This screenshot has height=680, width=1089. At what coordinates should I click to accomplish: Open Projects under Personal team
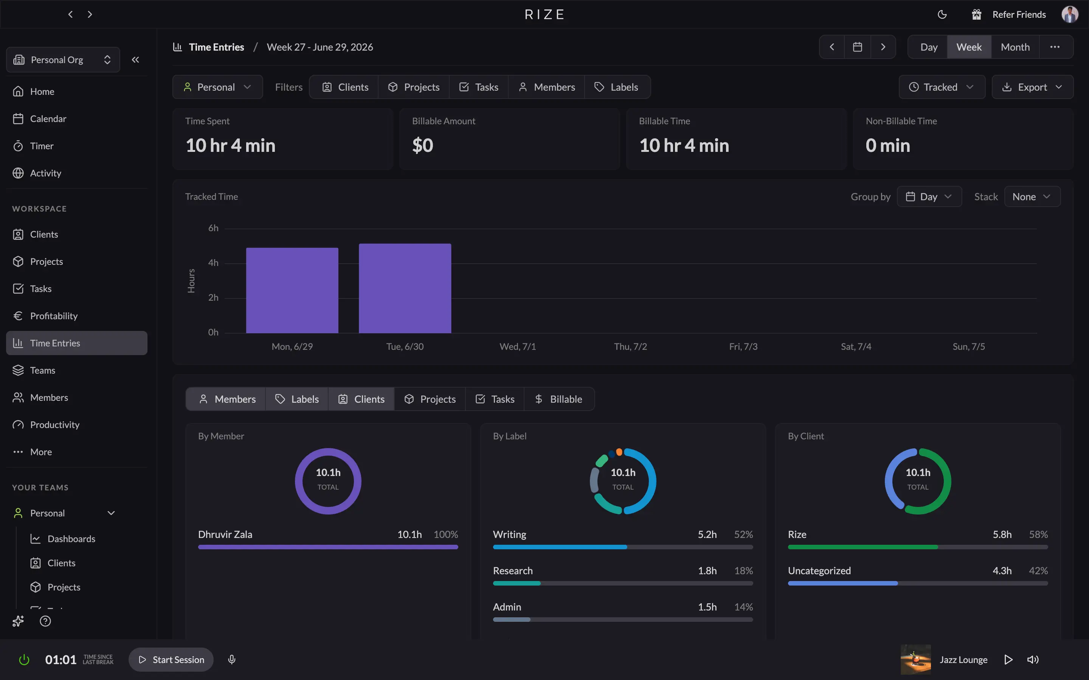pos(64,587)
